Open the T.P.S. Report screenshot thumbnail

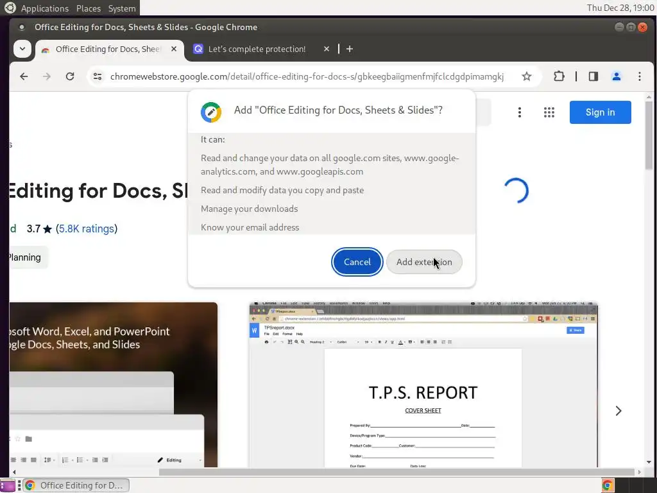423,385
